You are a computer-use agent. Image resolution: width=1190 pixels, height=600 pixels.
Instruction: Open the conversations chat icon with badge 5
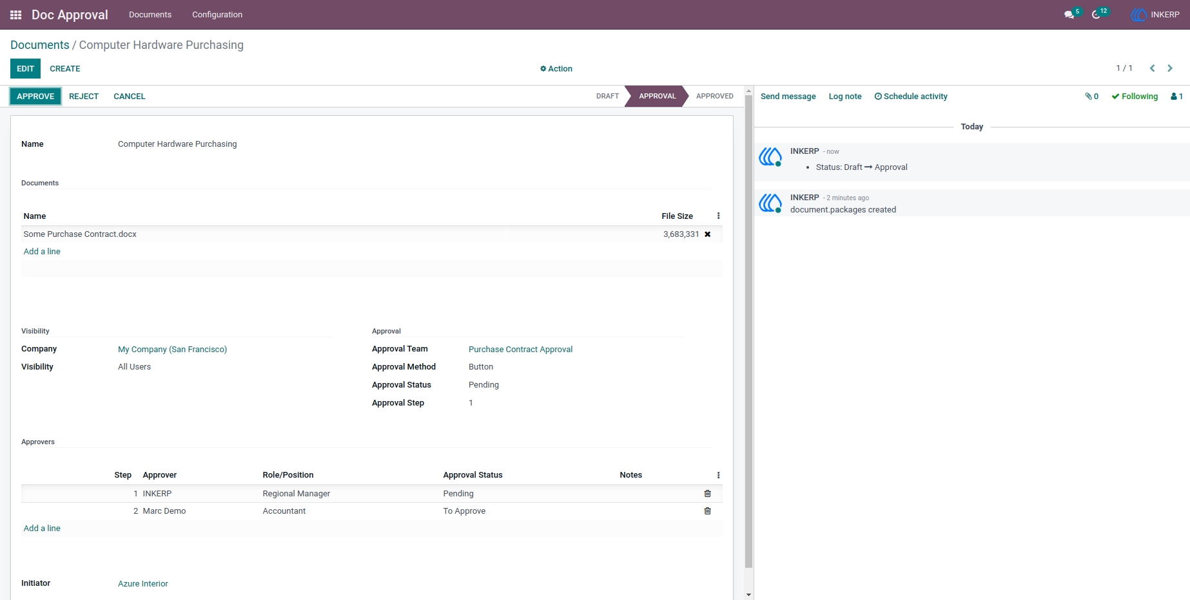coord(1072,14)
